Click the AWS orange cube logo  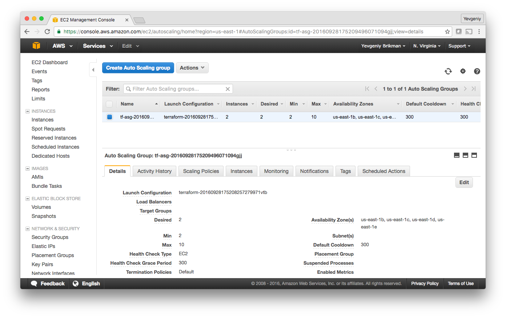click(36, 46)
